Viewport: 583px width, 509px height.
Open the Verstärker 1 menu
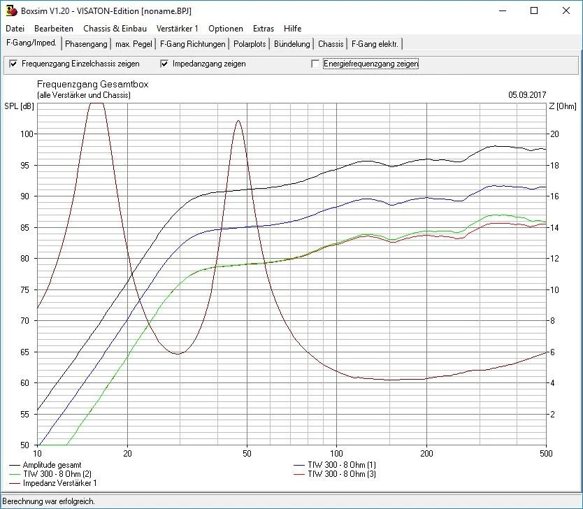tap(178, 29)
